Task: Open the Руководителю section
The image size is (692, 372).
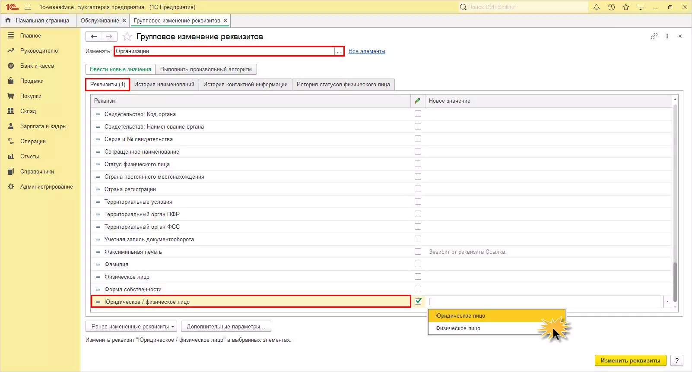Action: [39, 51]
